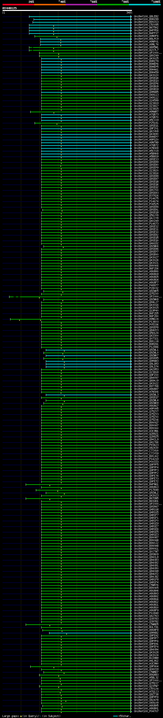Open hit UniRef100_P13603

146,322
